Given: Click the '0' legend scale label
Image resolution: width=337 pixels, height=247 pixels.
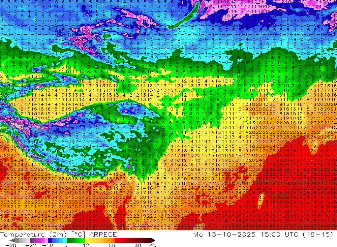Looking at the screenshot, I should [x=66, y=245].
